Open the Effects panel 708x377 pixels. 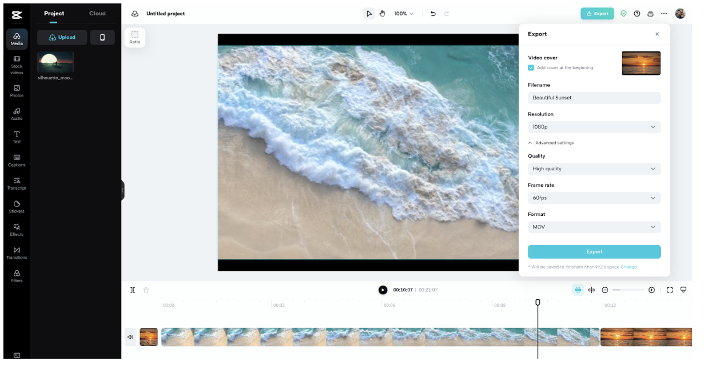point(17,230)
